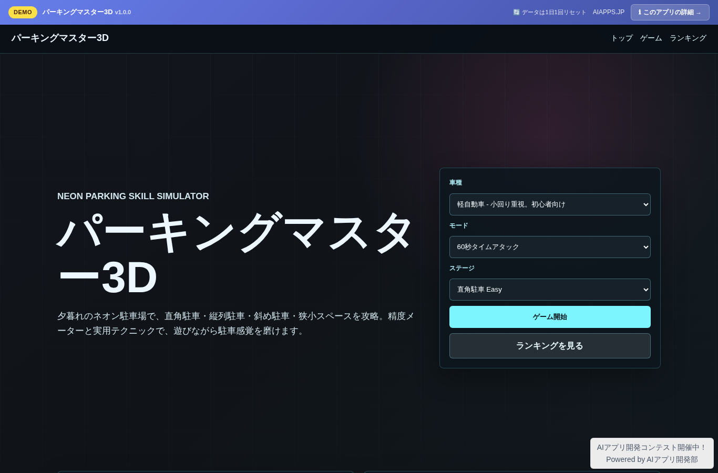
Task: Open the トップ nav item
Action: tap(622, 38)
